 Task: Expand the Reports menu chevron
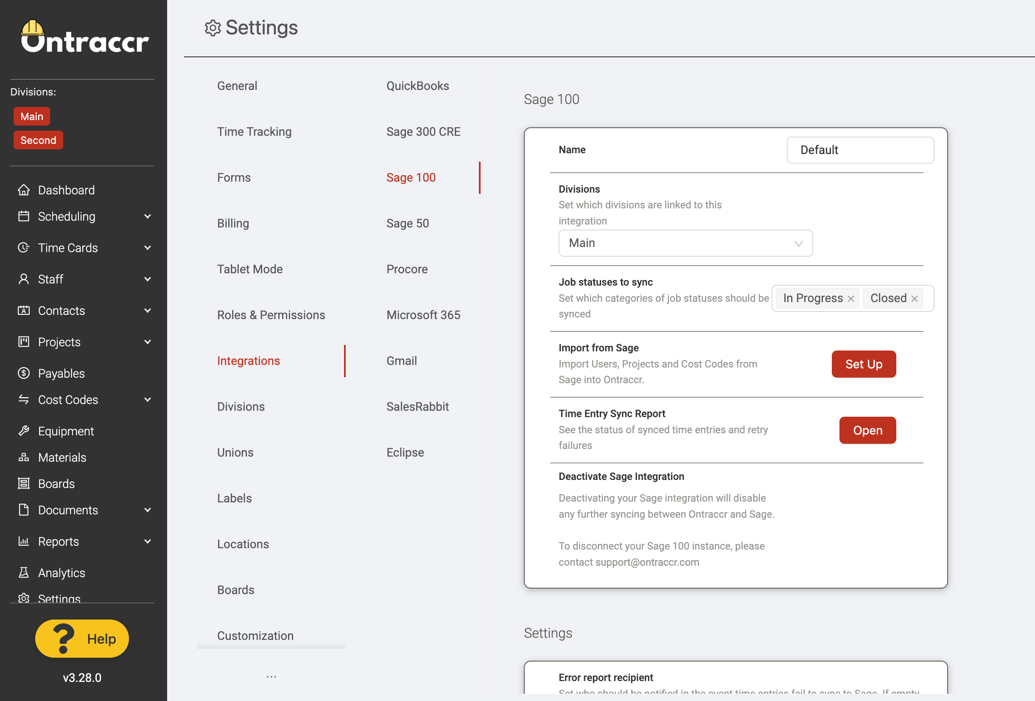[148, 541]
